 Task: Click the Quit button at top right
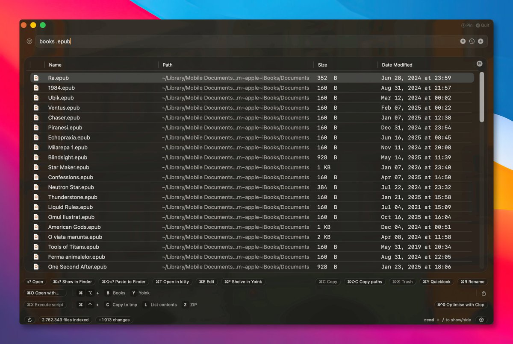click(x=482, y=25)
